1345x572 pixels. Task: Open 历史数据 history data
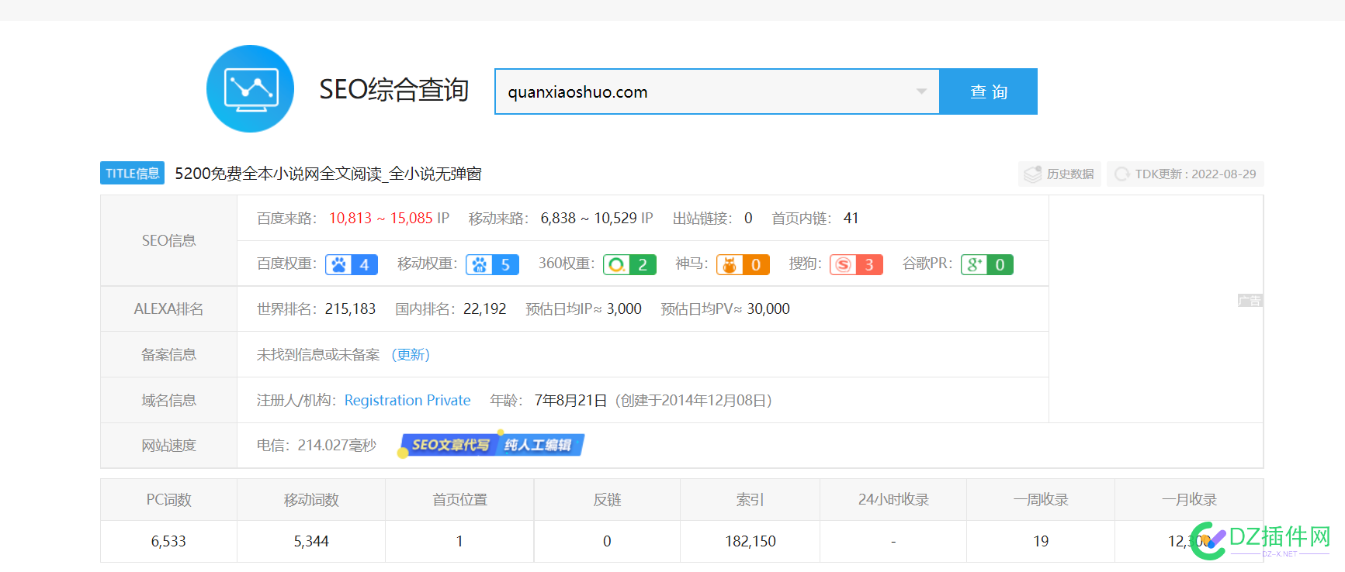point(1059,174)
